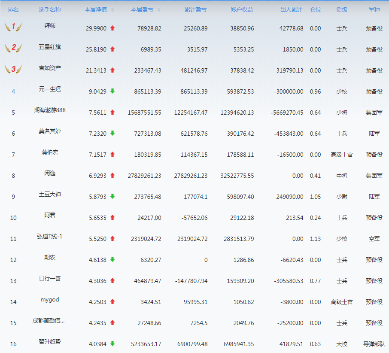This screenshot has width=389, height=353.
Task: Open player 土豆大神
Action: click(x=50, y=194)
